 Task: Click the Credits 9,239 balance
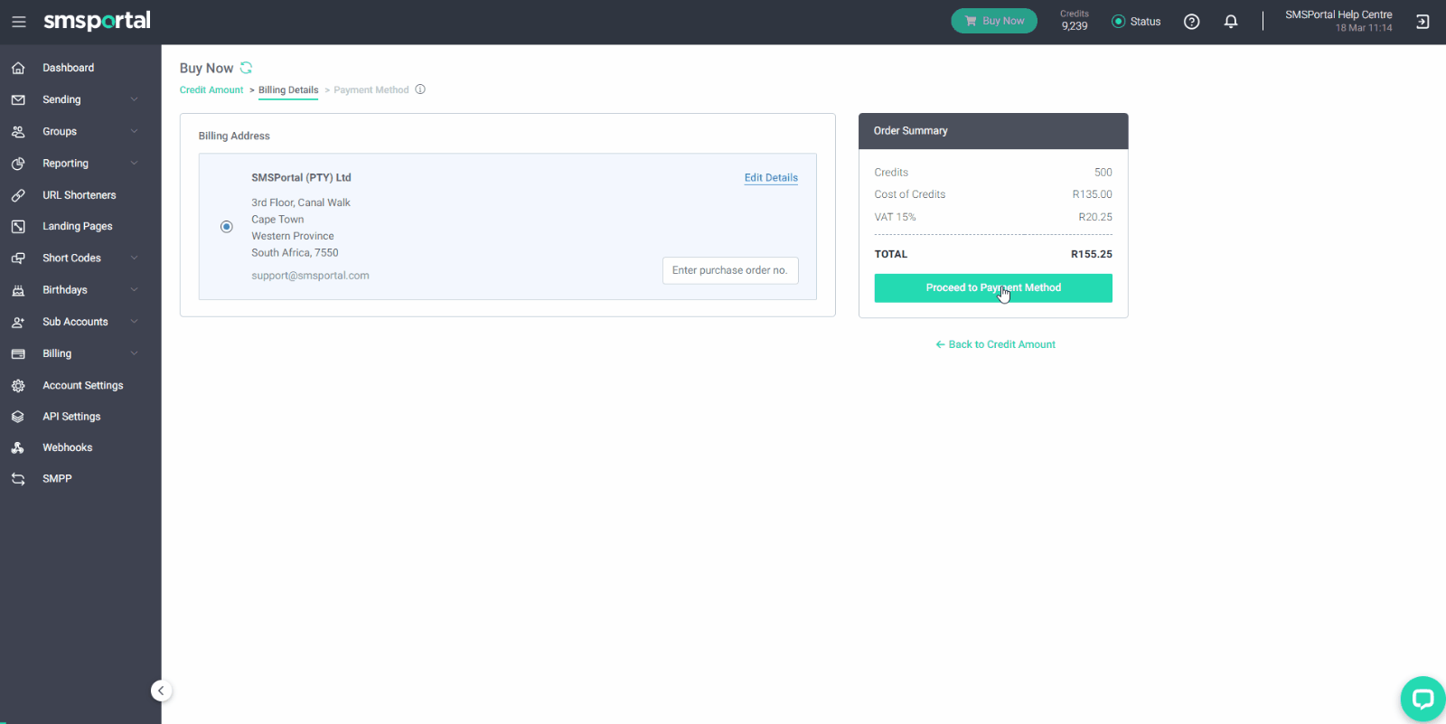(1075, 21)
